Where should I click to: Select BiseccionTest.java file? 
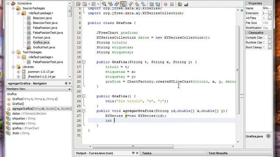(45, 23)
